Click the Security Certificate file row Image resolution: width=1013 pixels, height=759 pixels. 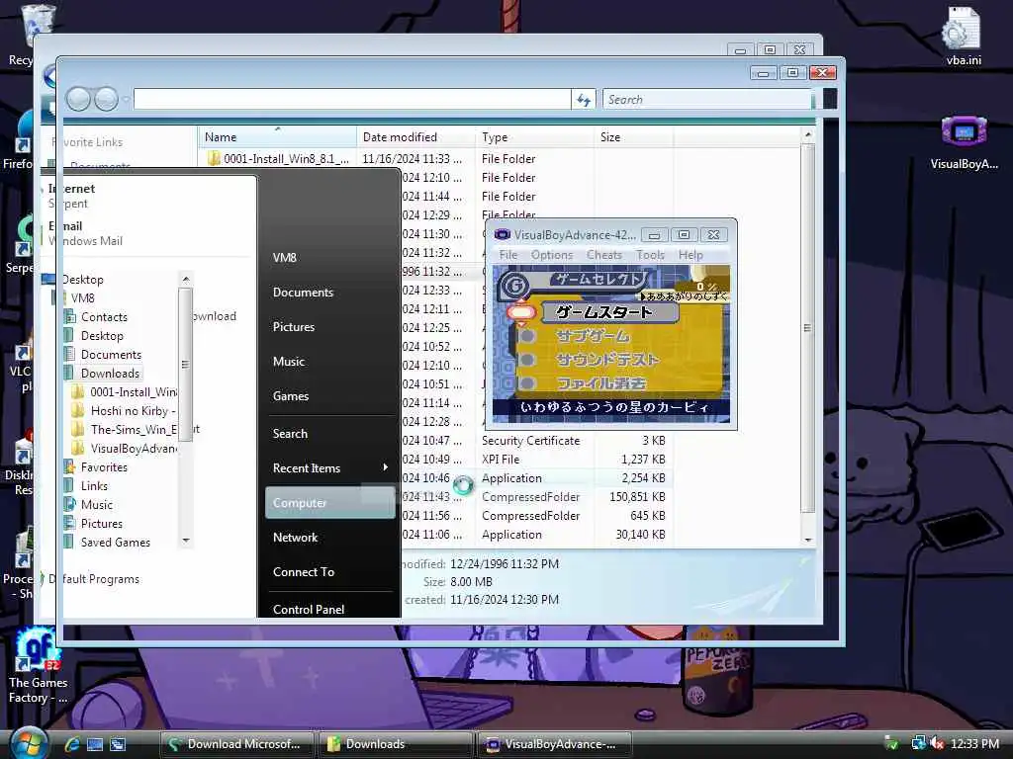pos(536,441)
